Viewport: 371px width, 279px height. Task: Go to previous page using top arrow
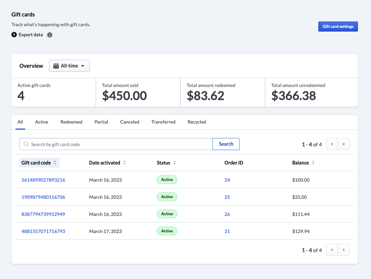332,144
